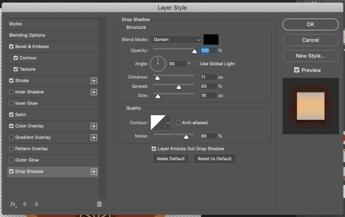The image size is (345, 217).
Task: Add another Color Overlay with plus icon
Action: [94, 126]
